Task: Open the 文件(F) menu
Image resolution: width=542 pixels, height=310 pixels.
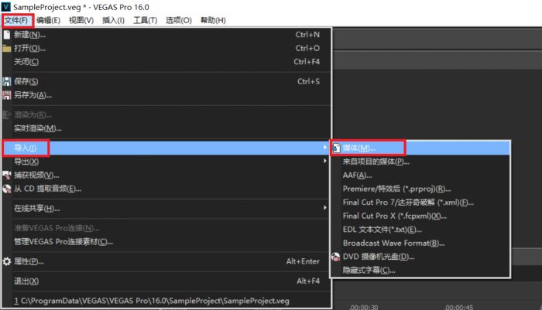Action: [16, 20]
